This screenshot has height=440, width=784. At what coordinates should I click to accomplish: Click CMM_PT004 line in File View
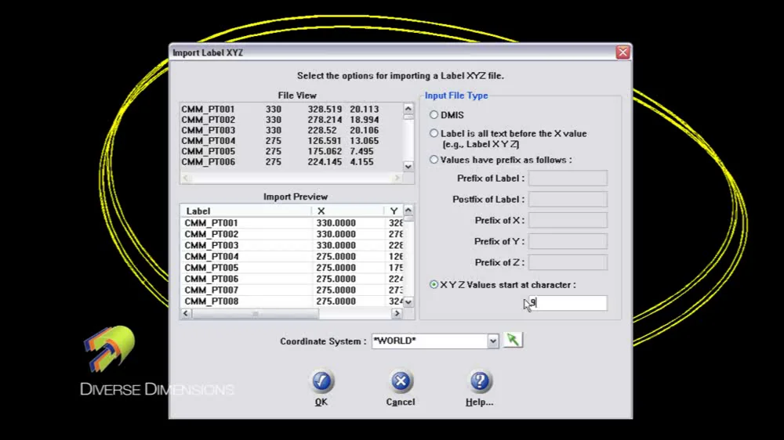point(280,140)
